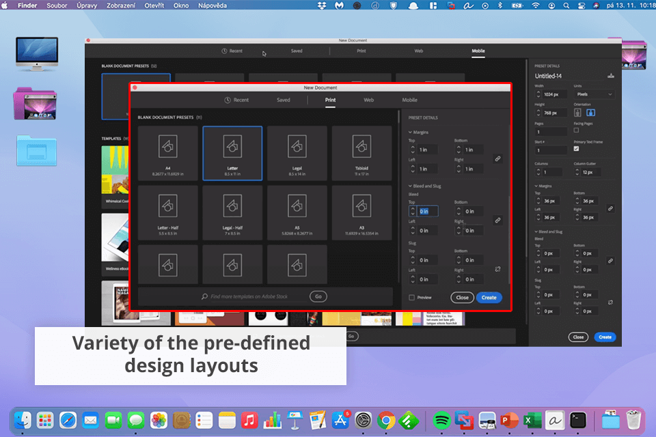This screenshot has width=656, height=437.
Task: Enable Facing Pages checkbox in back window
Action: click(576, 130)
